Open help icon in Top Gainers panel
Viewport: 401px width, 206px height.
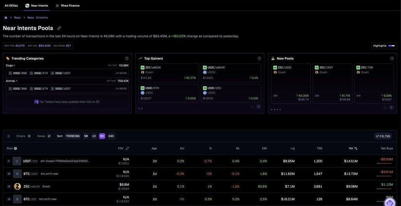(x=259, y=58)
